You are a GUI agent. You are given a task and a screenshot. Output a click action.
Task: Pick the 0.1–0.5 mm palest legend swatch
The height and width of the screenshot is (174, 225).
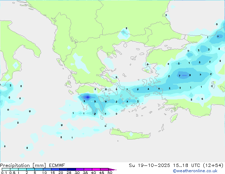[x=6, y=169]
